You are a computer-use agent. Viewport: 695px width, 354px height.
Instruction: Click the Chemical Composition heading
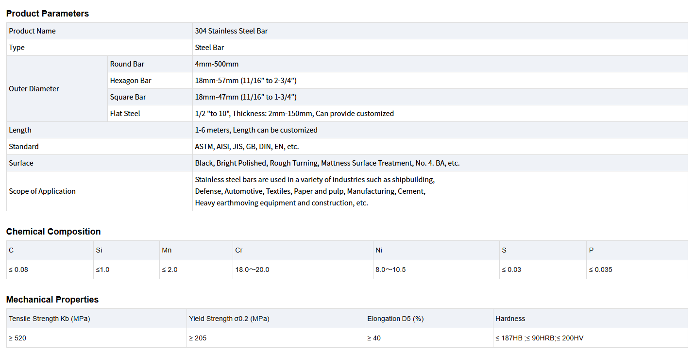53,232
